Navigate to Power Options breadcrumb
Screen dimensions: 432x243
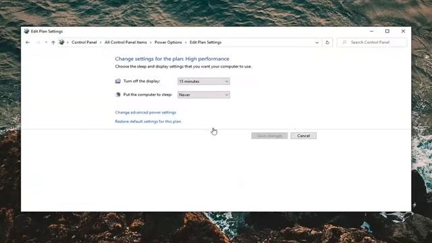click(168, 42)
